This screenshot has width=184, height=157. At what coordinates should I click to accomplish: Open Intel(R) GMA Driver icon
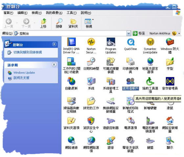(x=71, y=42)
